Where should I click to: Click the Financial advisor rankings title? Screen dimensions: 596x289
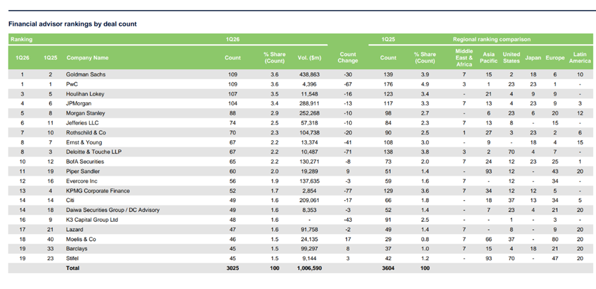[x=73, y=24]
